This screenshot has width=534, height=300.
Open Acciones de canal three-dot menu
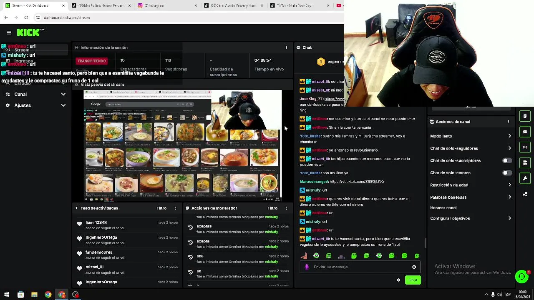508,122
